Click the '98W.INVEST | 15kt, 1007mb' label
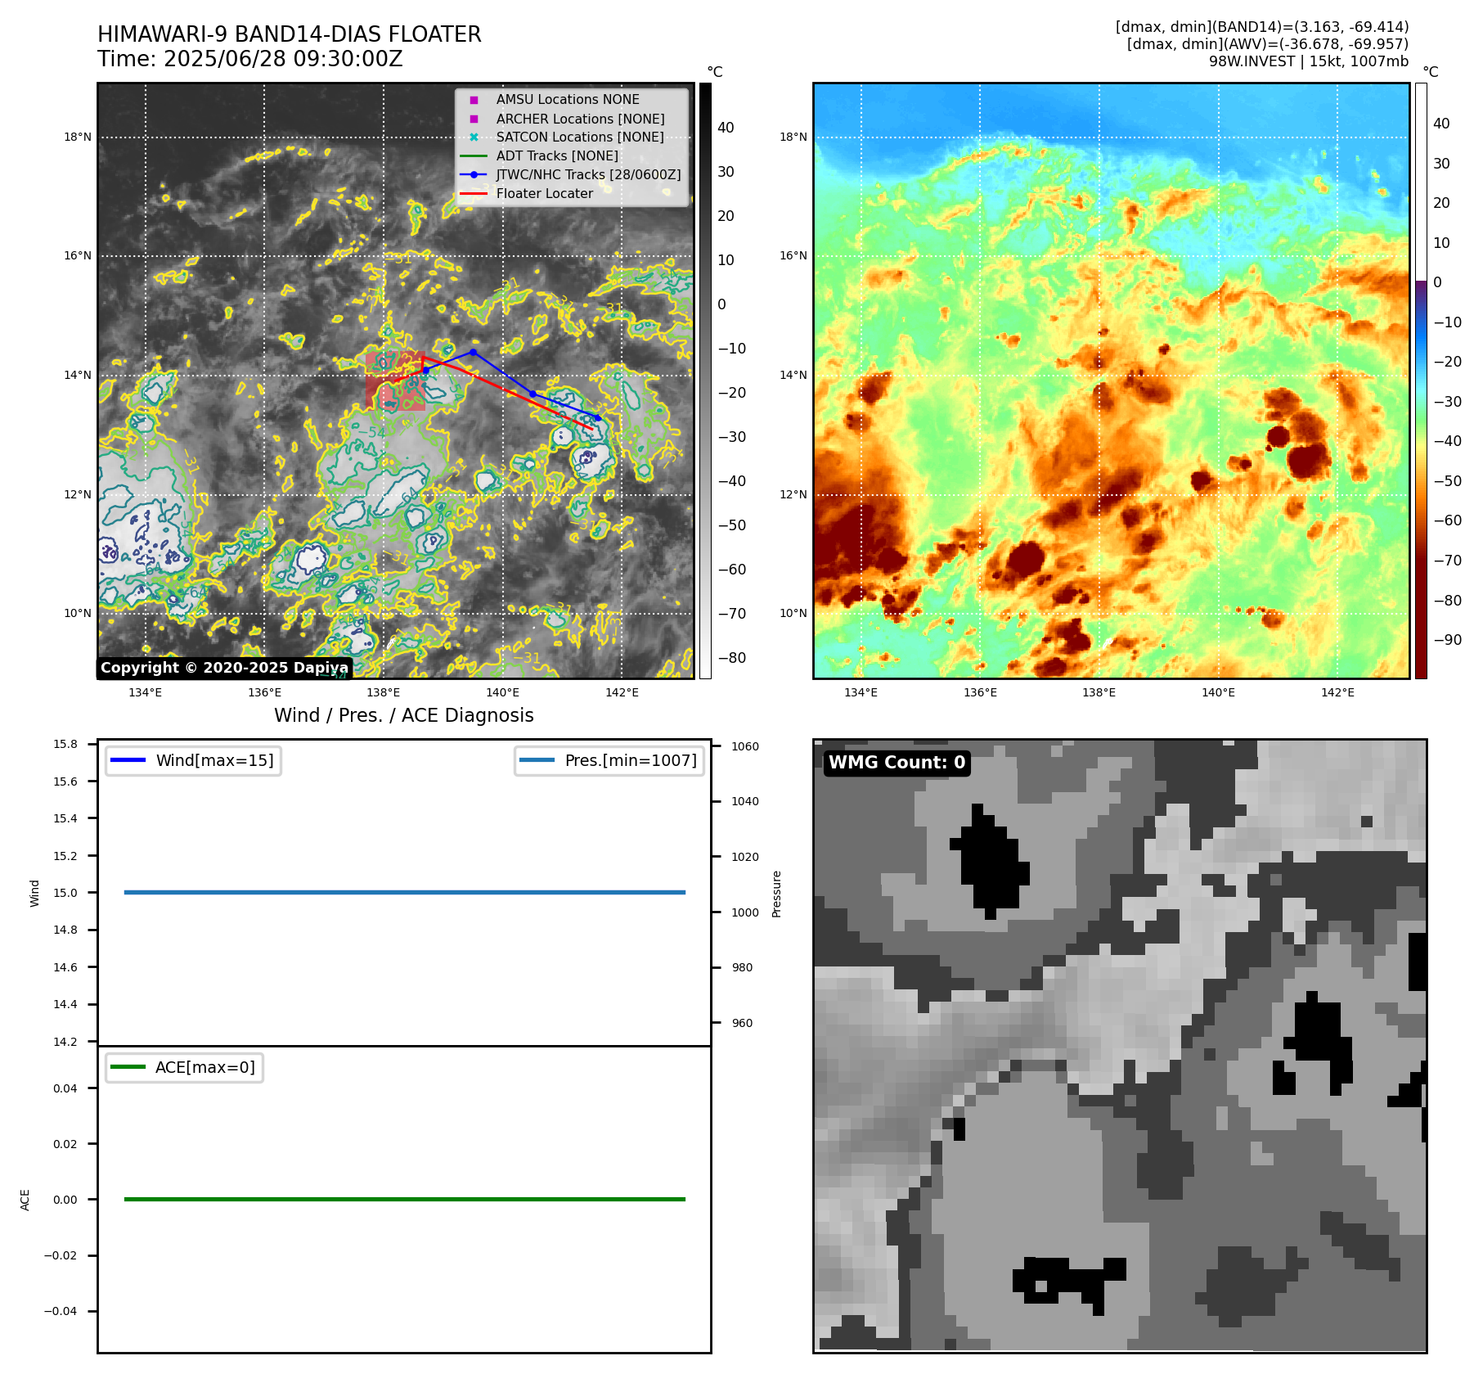The height and width of the screenshot is (1383, 1483). (1309, 61)
